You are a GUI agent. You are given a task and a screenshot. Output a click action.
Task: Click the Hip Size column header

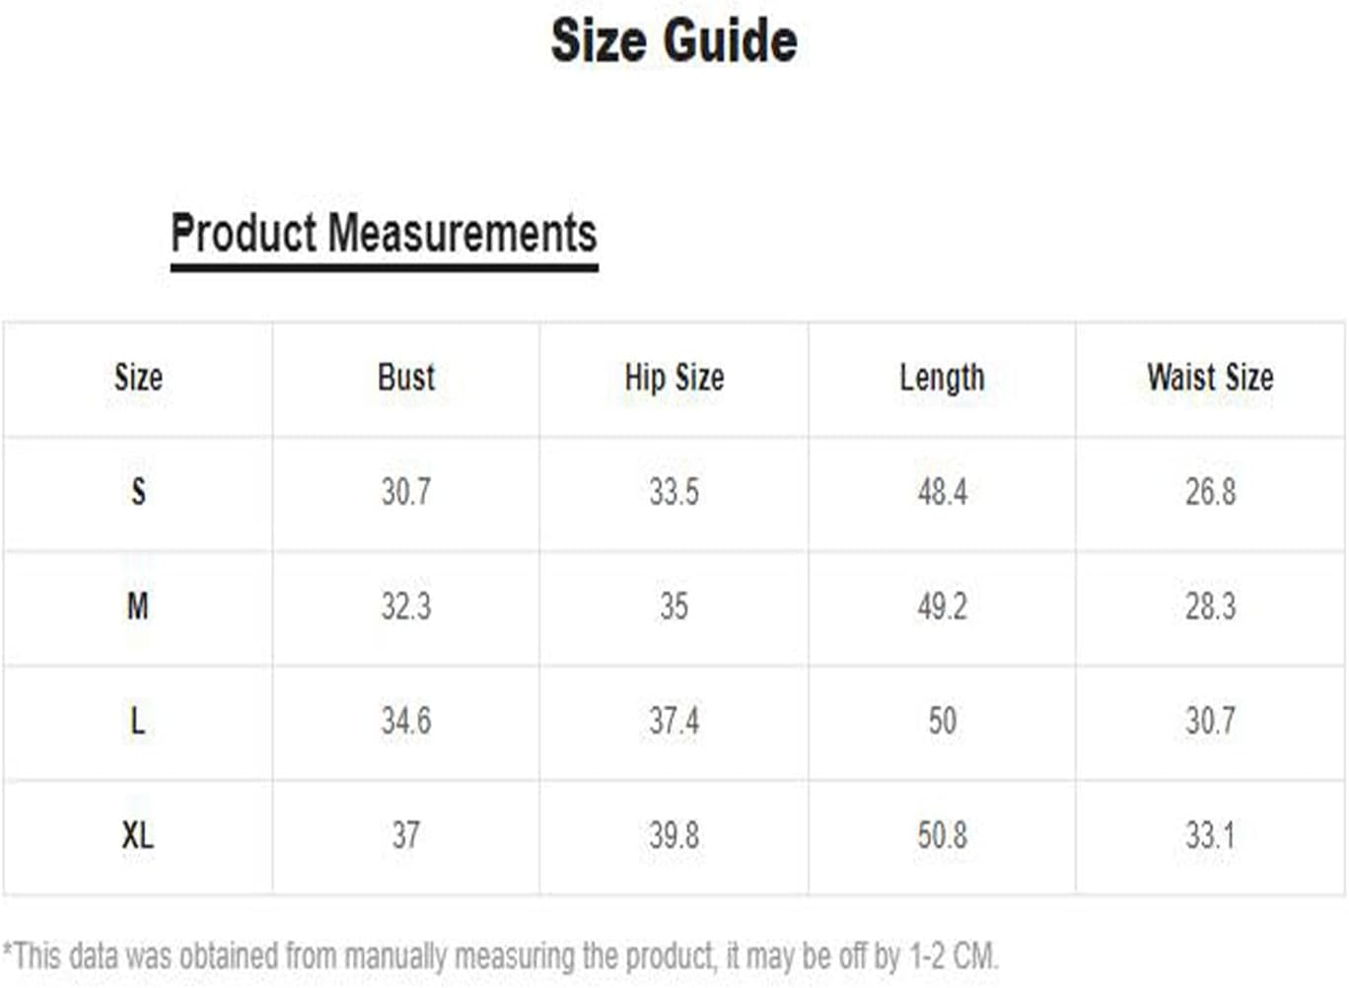(x=674, y=378)
